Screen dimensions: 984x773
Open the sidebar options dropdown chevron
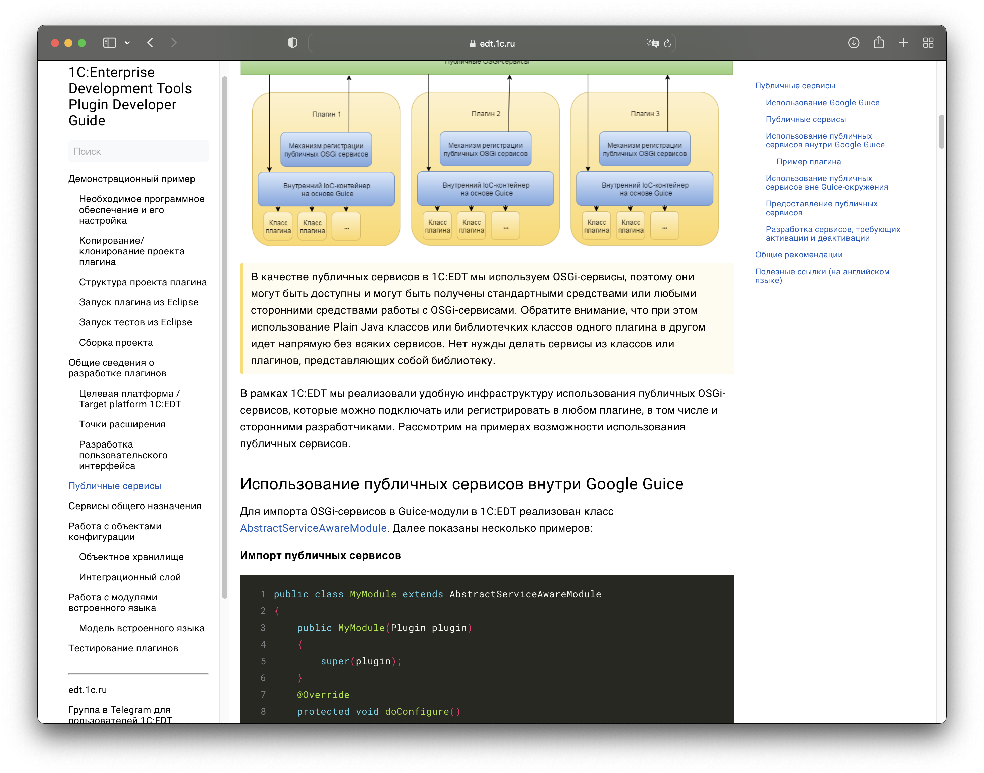pyautogui.click(x=128, y=43)
